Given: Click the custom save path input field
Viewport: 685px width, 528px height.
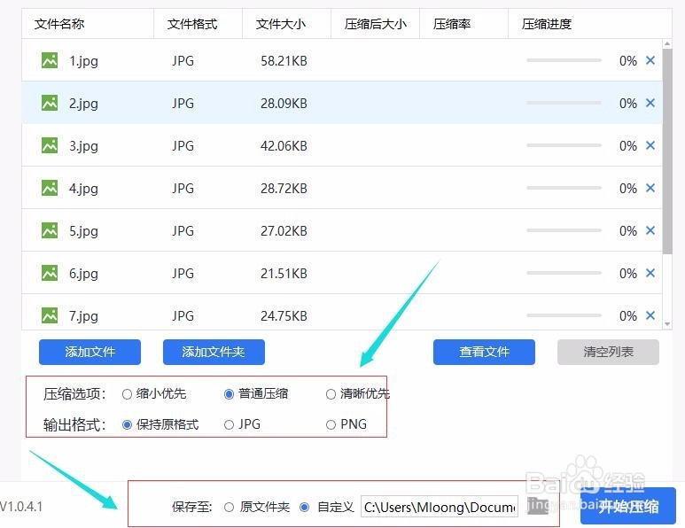Looking at the screenshot, I should coord(439,507).
